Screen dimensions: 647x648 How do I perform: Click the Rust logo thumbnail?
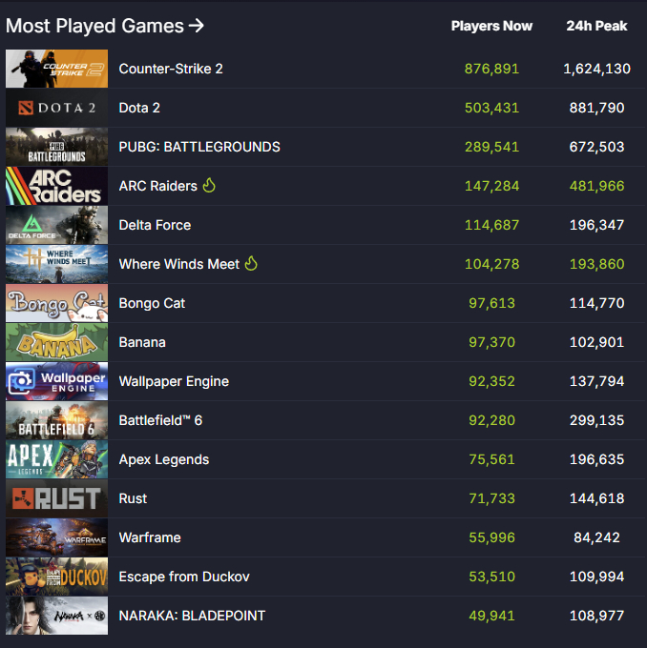click(x=56, y=498)
